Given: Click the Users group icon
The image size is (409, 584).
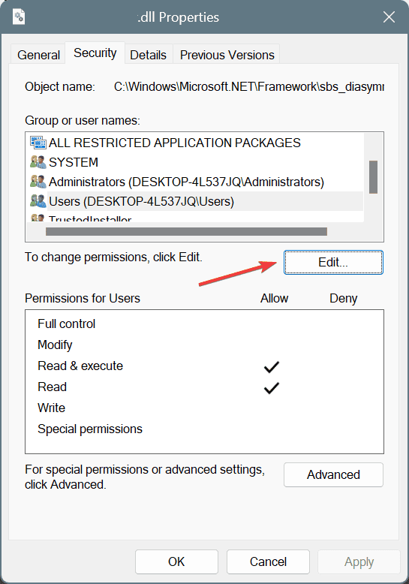Looking at the screenshot, I should click(38, 201).
